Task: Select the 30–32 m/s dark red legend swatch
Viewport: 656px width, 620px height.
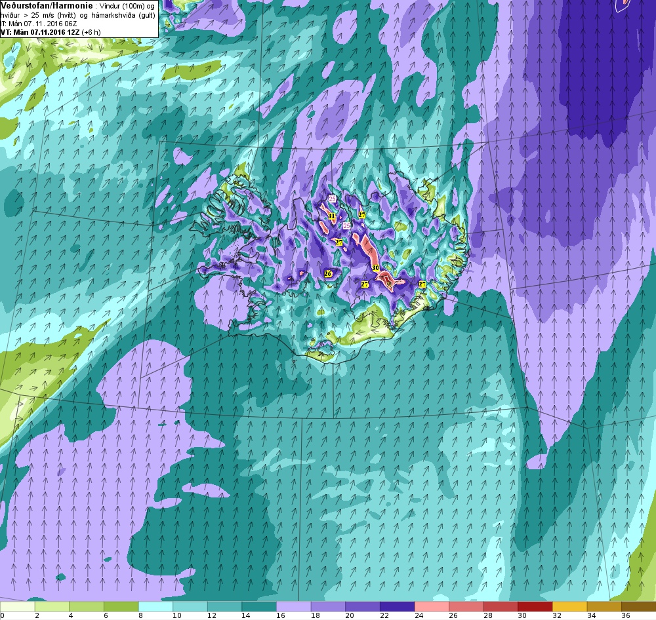Action: click(535, 606)
